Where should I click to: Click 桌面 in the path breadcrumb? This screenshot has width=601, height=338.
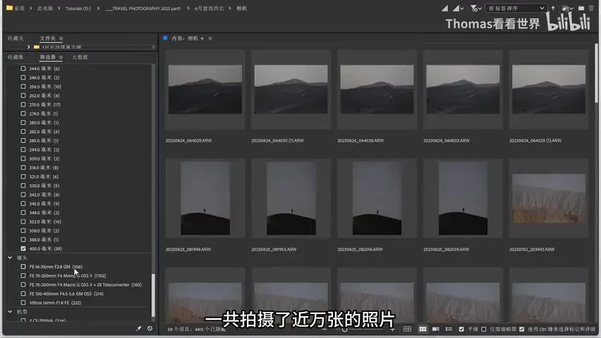click(19, 8)
